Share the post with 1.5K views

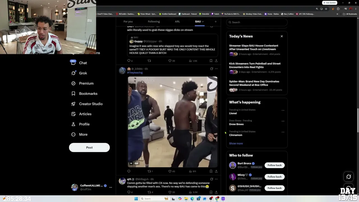216,61
